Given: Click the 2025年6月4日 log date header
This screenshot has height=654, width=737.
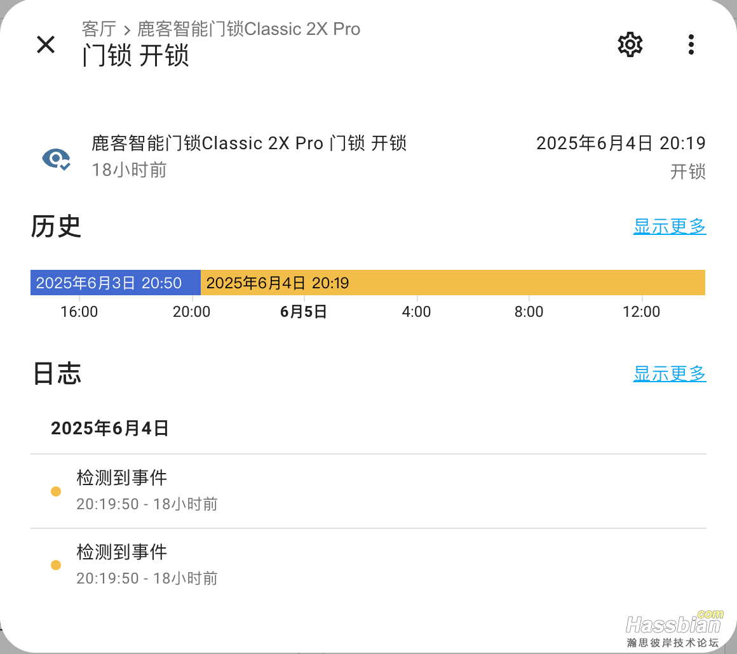Looking at the screenshot, I should [x=109, y=428].
